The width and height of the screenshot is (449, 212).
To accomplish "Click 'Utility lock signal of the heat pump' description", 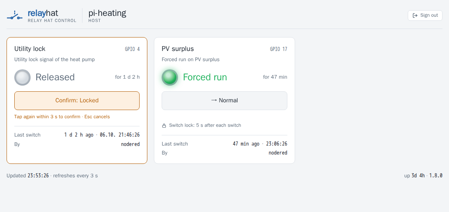I will (54, 60).
